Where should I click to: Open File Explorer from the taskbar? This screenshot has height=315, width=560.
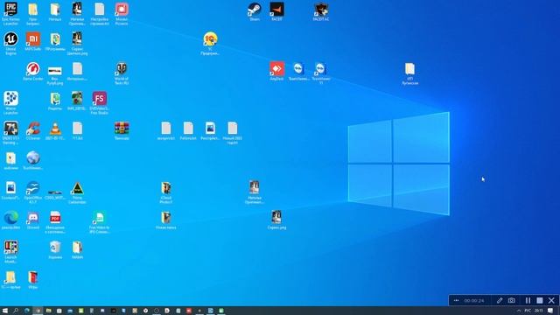[x=49, y=311]
